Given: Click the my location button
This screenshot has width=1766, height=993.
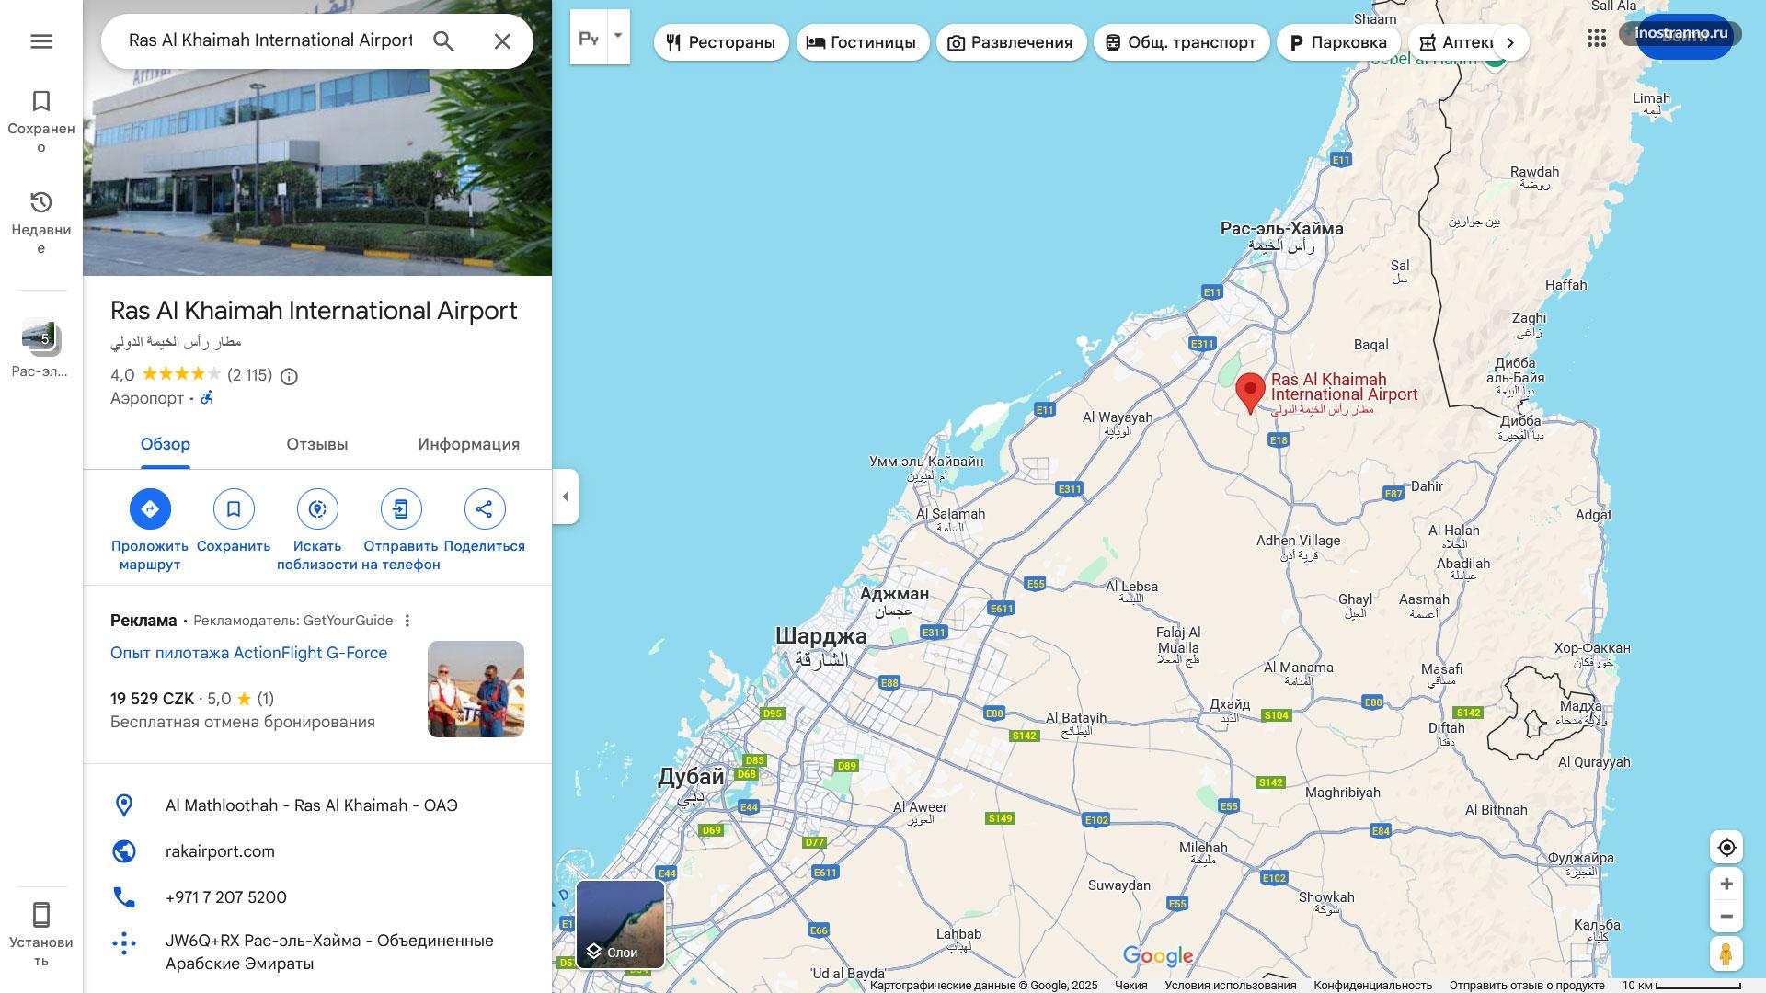Looking at the screenshot, I should point(1726,848).
